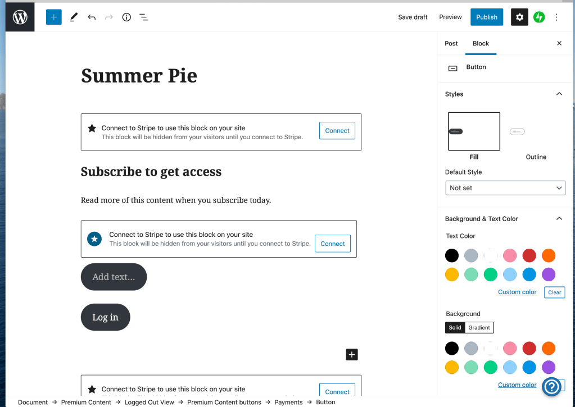
Task: Open Default Style dropdown
Action: tap(505, 188)
